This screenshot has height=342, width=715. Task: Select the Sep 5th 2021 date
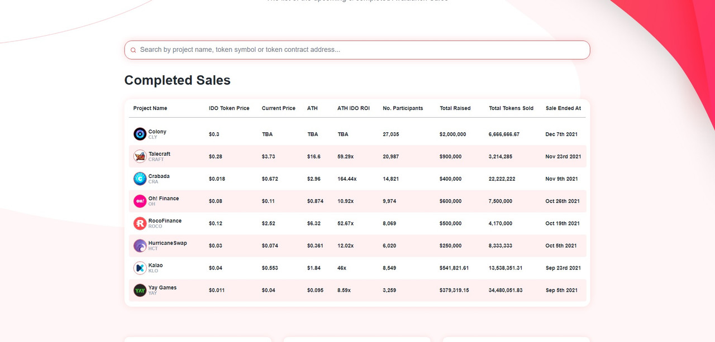pos(562,291)
